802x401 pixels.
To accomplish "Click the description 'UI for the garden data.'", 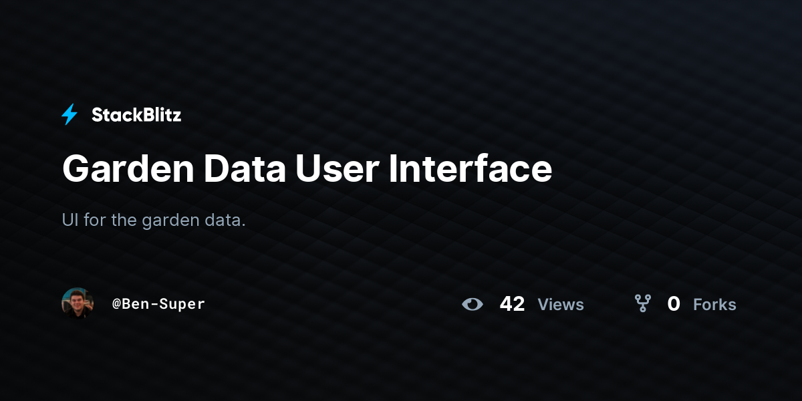I will [154, 220].
